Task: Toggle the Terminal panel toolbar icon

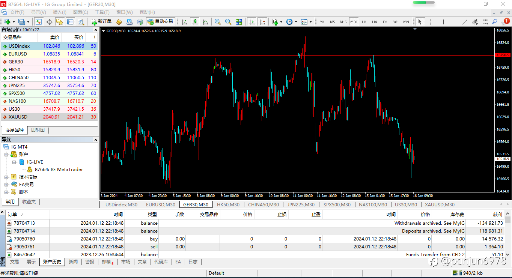Action: [x=70, y=22]
